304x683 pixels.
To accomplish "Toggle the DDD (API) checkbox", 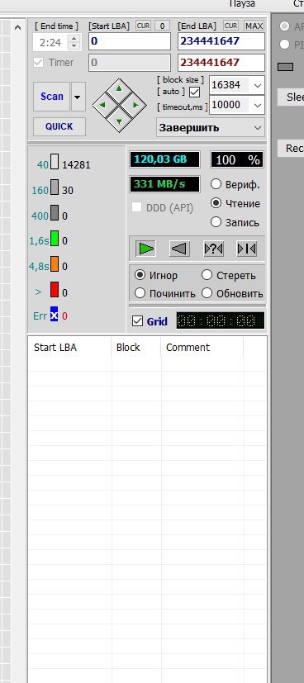I will click(137, 207).
